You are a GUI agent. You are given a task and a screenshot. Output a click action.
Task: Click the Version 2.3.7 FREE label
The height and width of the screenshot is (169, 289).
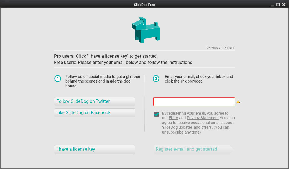(220, 48)
